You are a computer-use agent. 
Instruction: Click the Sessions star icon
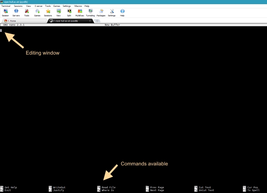click(x=48, y=13)
